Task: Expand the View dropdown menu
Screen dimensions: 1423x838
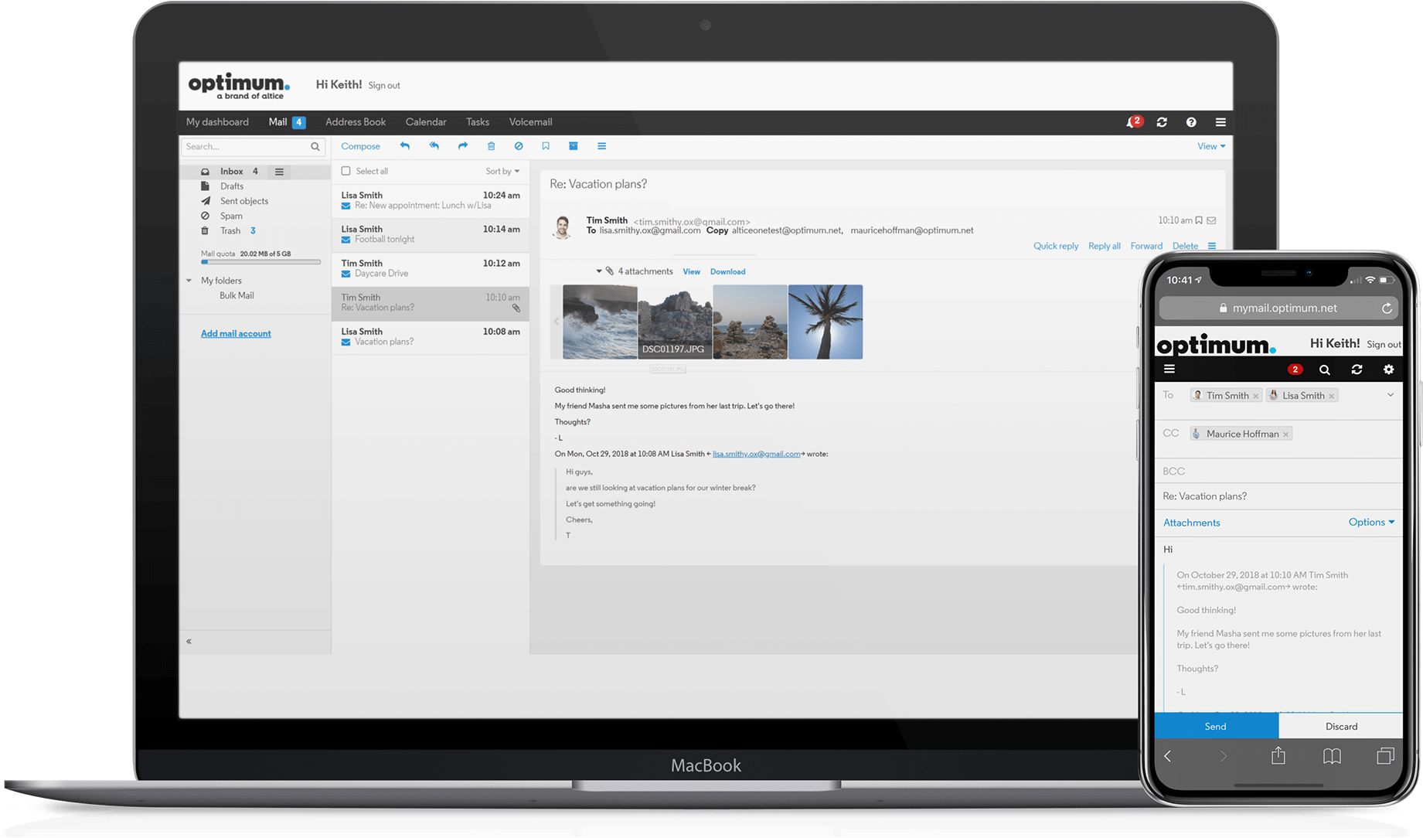Action: tap(1210, 146)
